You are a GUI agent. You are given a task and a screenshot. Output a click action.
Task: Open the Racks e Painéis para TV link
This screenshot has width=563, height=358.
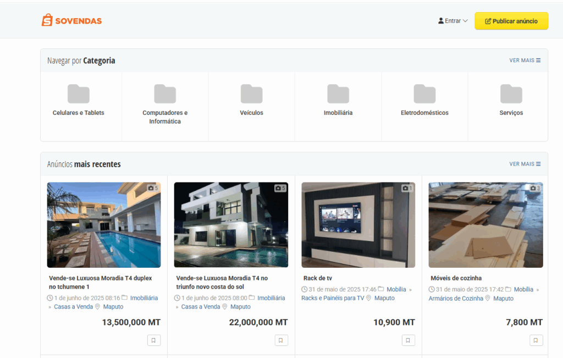(333, 298)
